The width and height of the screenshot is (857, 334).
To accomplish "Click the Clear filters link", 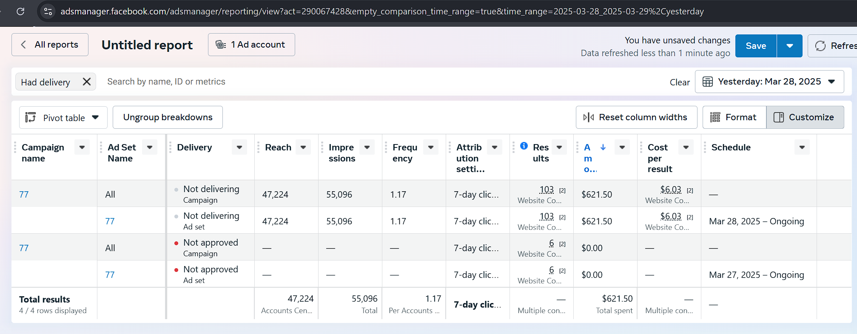I will click(x=680, y=82).
